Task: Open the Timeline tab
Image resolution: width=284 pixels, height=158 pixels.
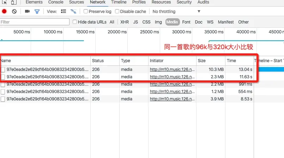Action: click(119, 2)
